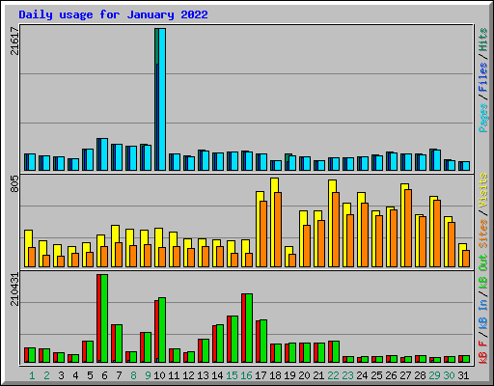Click day label 7 on the x-axis
Screen dimensions: 494x386
tap(119, 375)
